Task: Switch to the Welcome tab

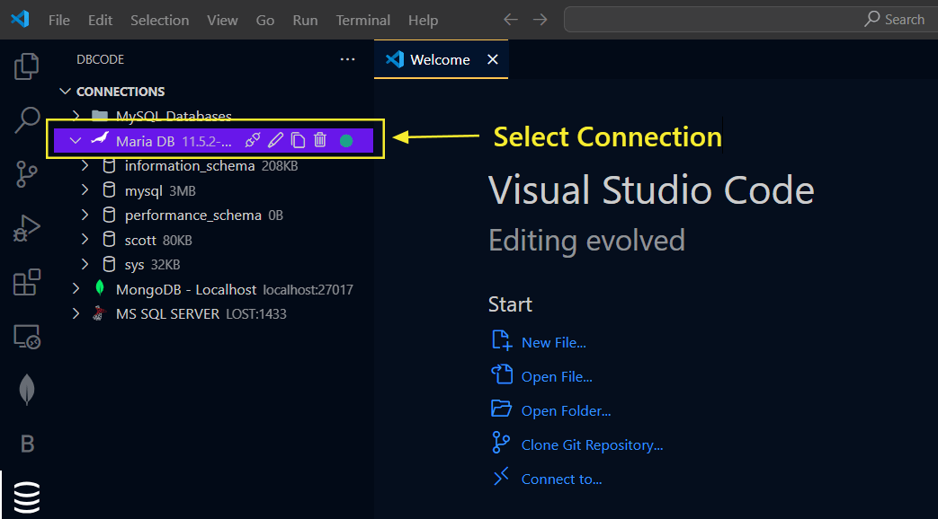Action: point(441,60)
